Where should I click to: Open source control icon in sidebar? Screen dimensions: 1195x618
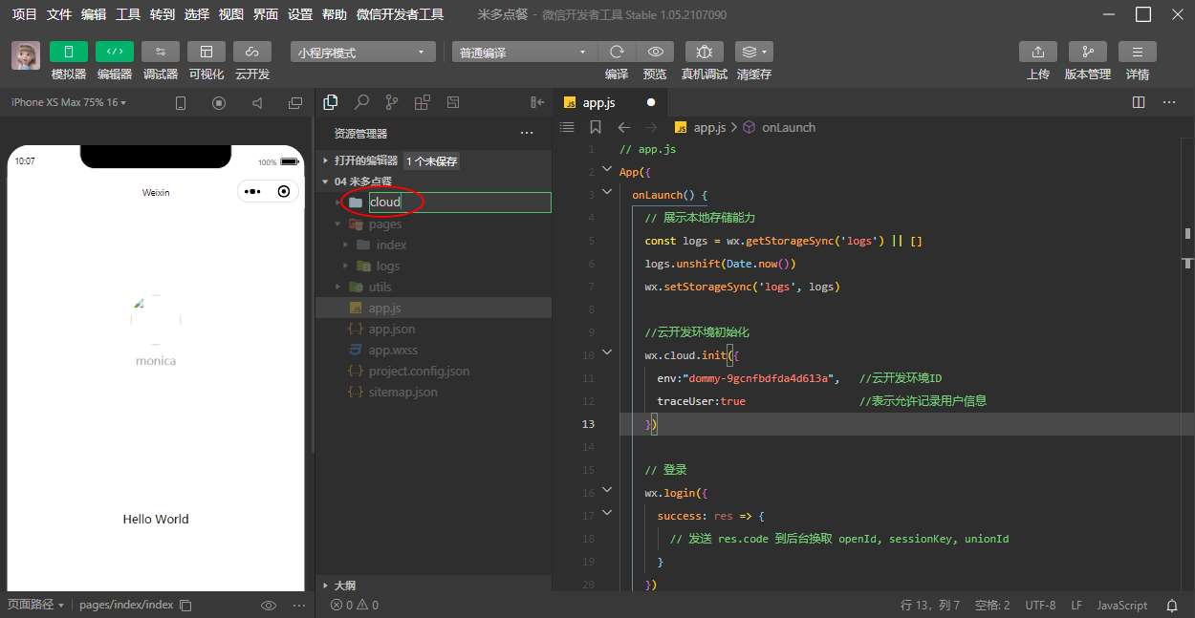(392, 102)
